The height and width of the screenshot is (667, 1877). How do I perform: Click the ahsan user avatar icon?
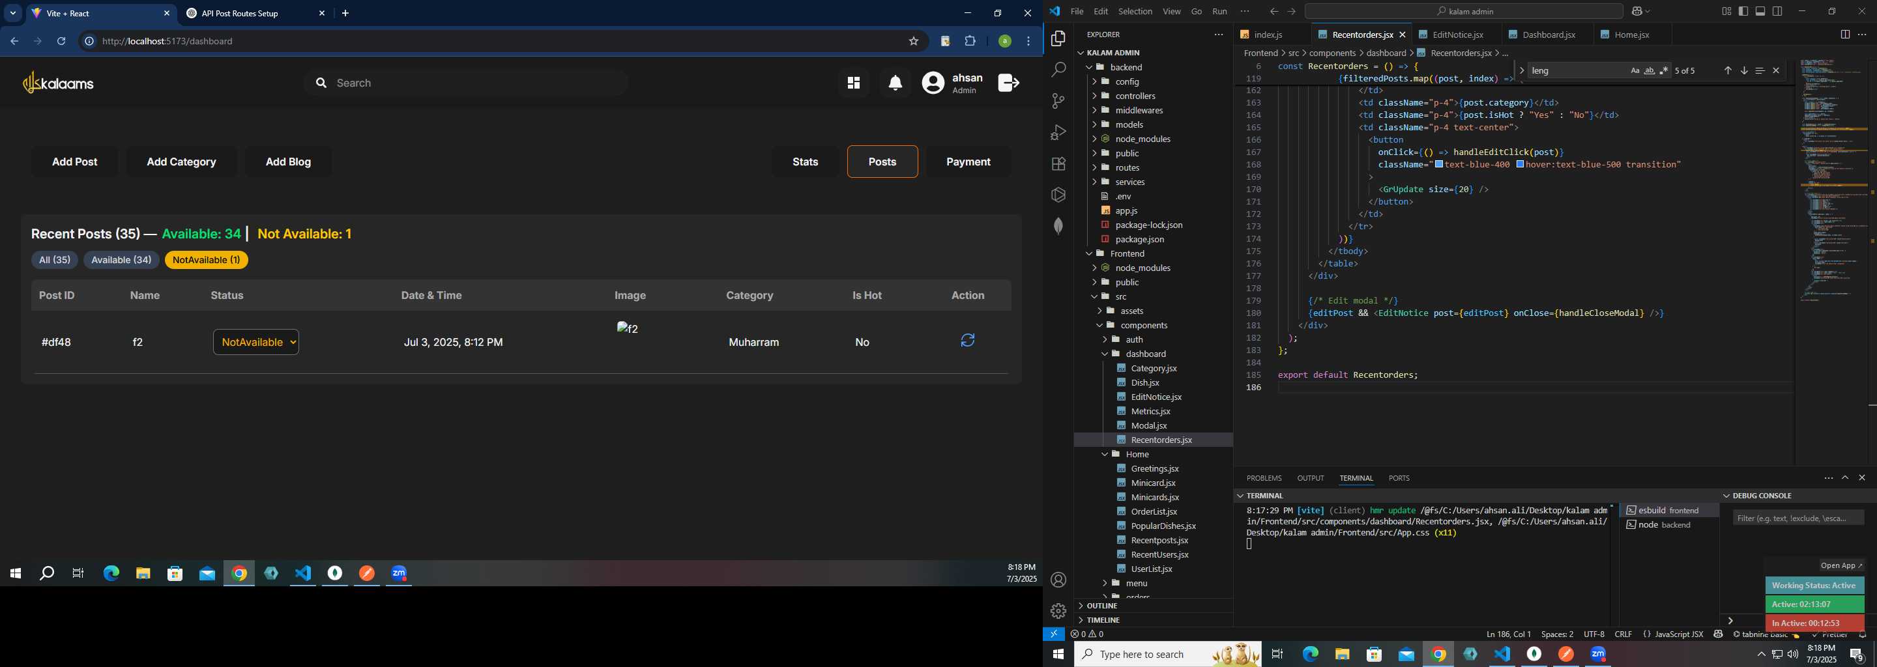pyautogui.click(x=933, y=83)
